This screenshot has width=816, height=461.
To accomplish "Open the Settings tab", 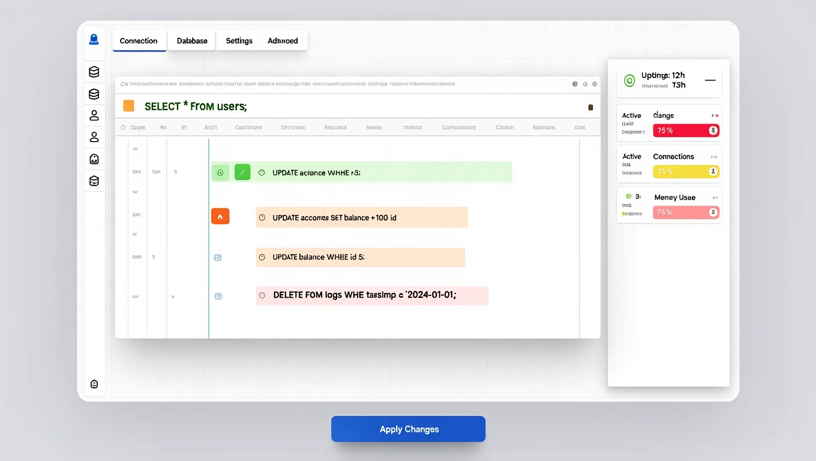I will pyautogui.click(x=239, y=41).
